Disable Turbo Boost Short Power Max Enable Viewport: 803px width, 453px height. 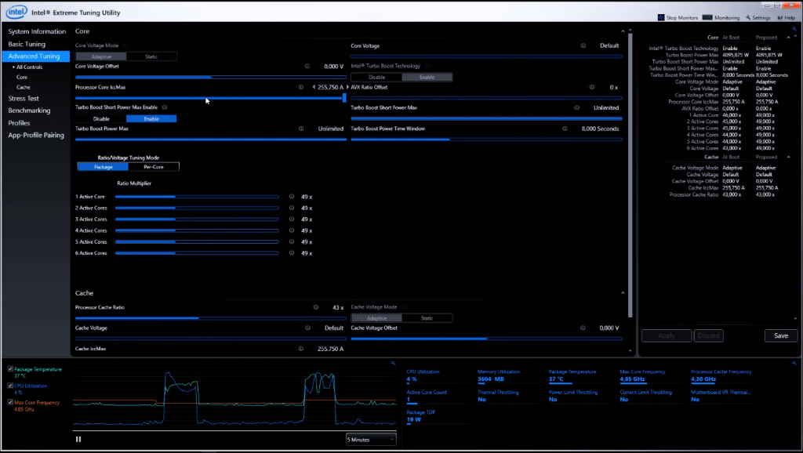100,118
